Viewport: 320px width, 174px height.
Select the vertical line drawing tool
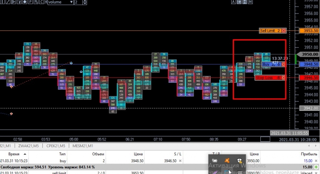(x=3, y=2)
